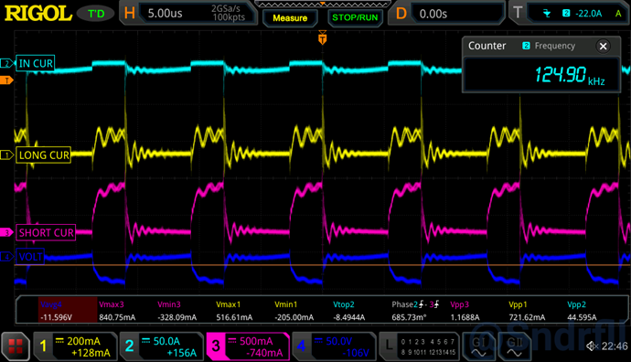Click the 22:46 clock display
Screen dimensions: 631x362
coord(615,346)
